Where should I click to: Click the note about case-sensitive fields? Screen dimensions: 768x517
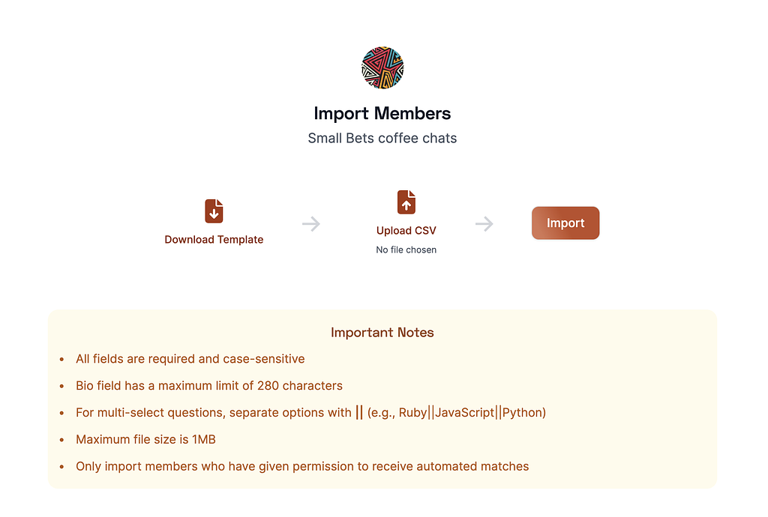point(190,359)
